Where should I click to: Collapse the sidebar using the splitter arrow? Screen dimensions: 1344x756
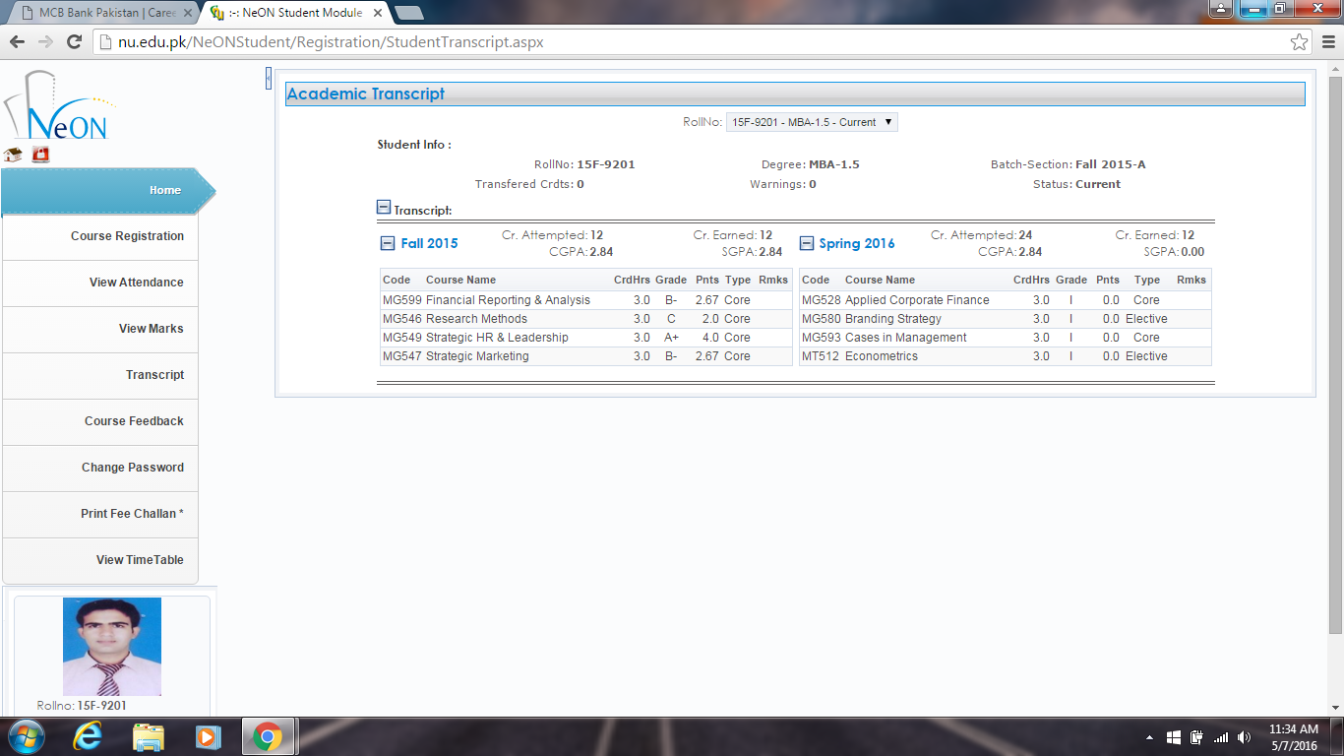(268, 79)
